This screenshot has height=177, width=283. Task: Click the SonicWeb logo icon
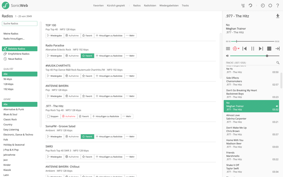tap(6, 5)
